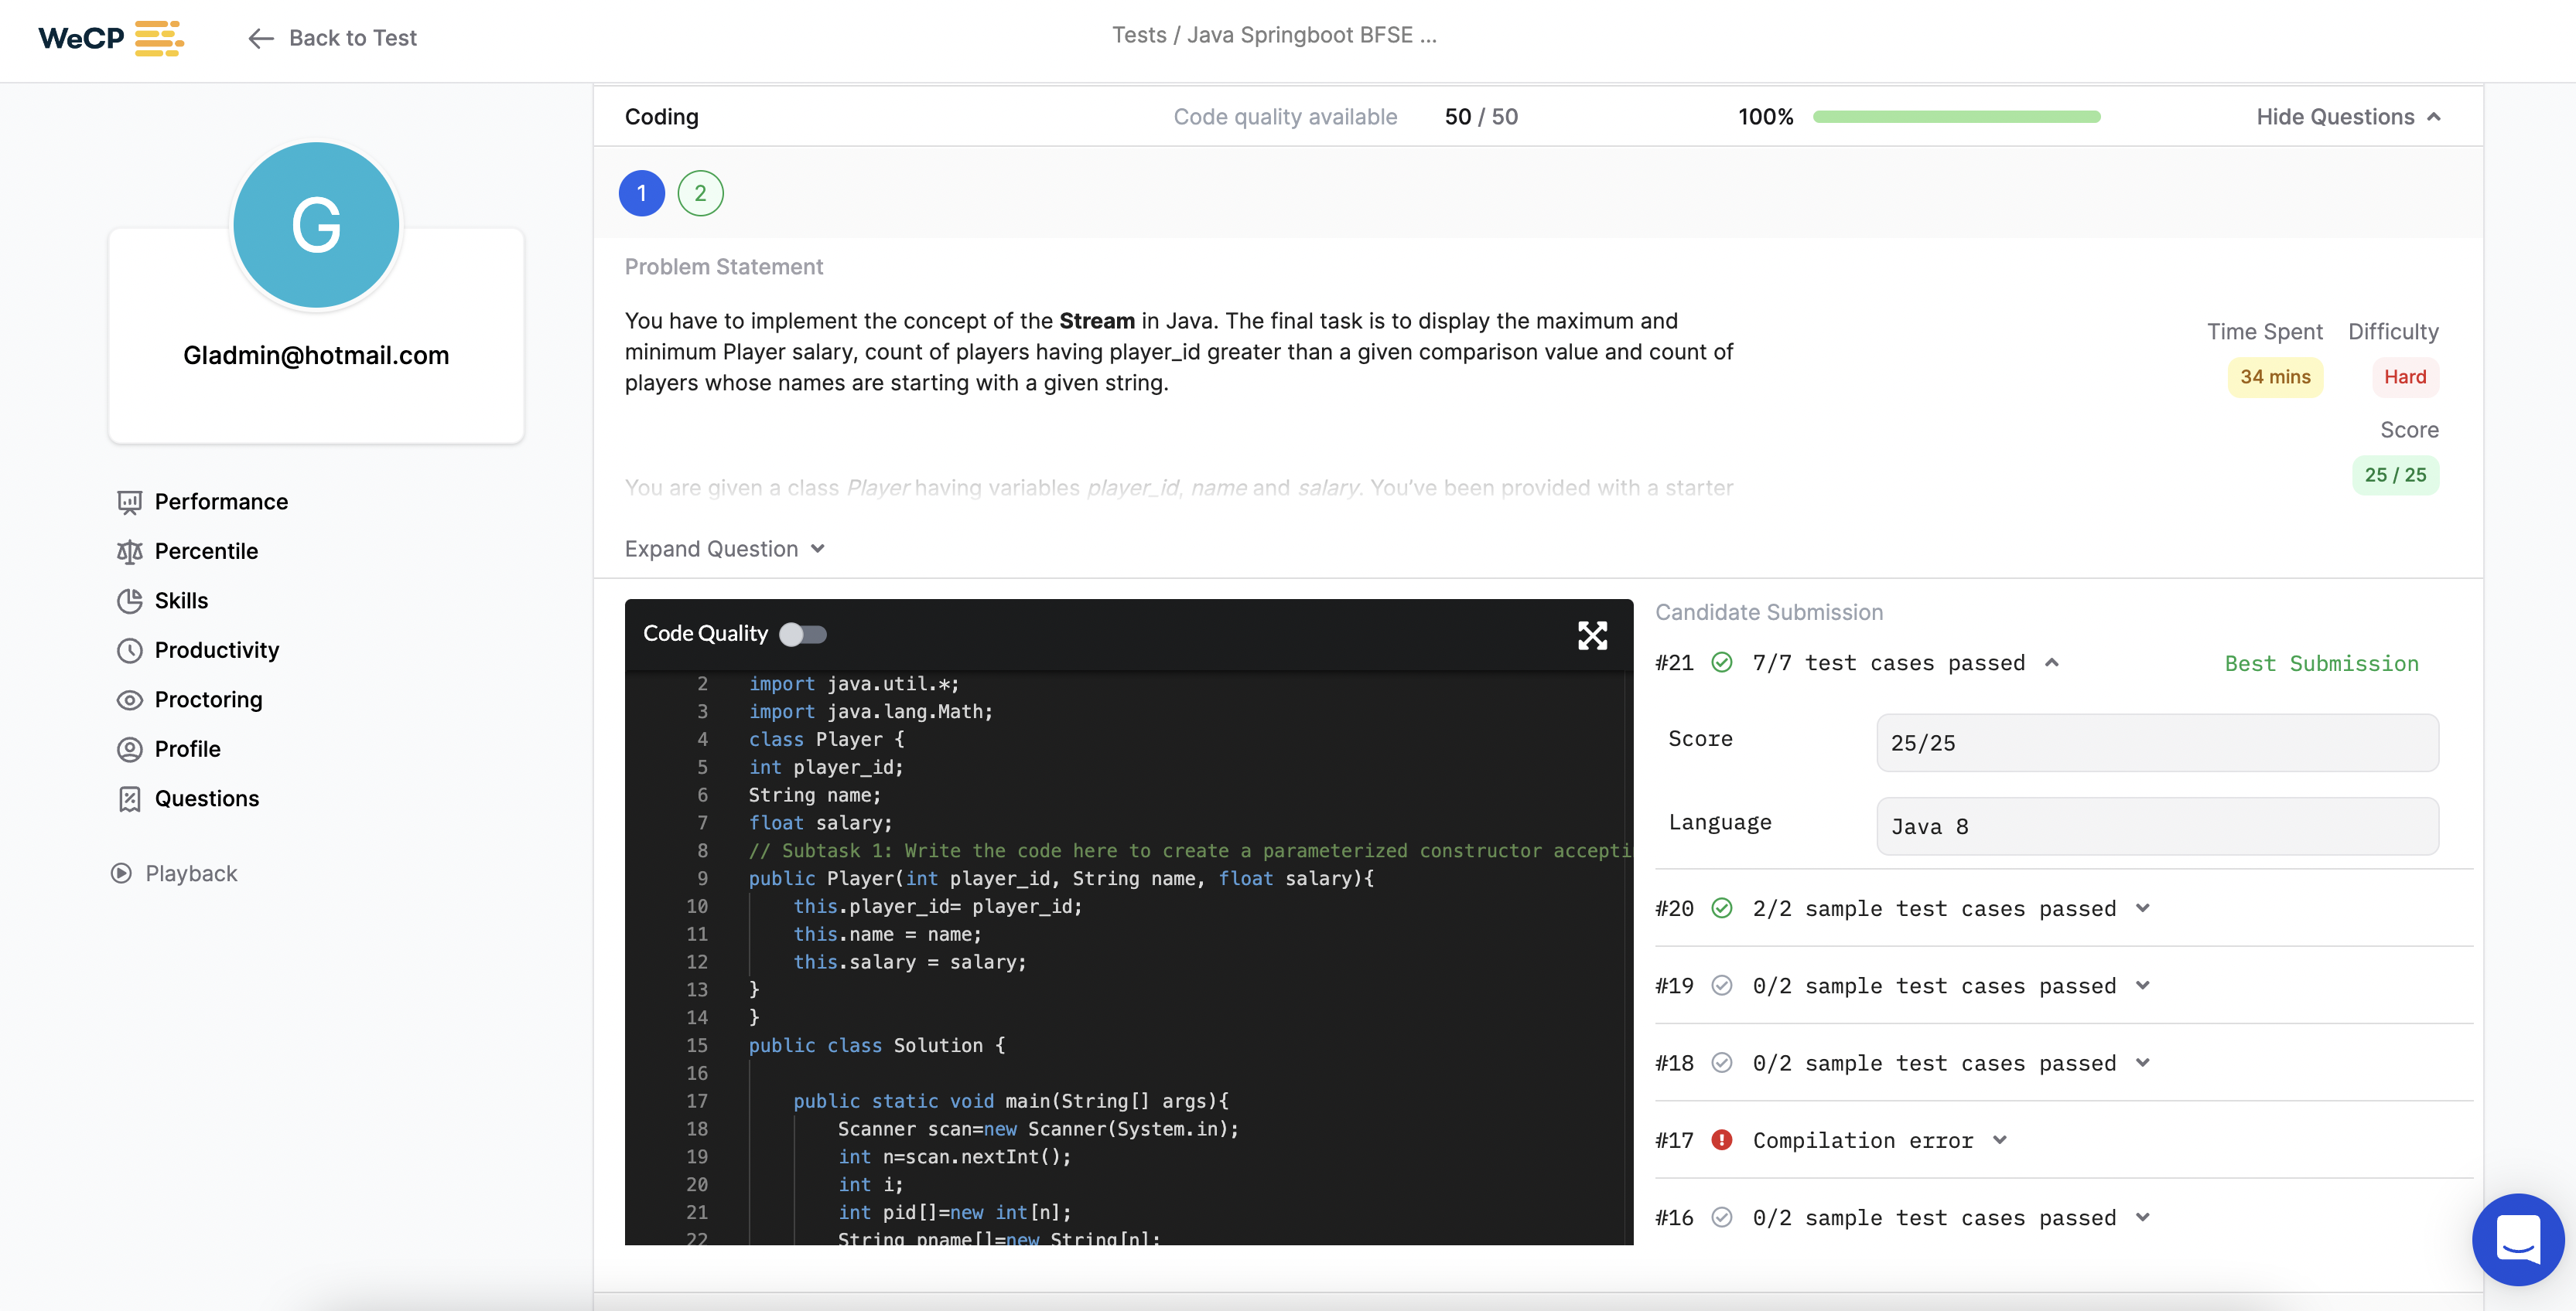Click the Performance chart icon
Image resolution: width=2576 pixels, height=1311 pixels.
[x=129, y=502]
